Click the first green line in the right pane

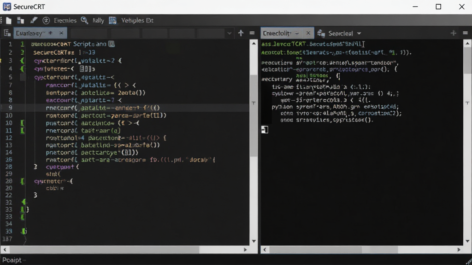pos(313,44)
